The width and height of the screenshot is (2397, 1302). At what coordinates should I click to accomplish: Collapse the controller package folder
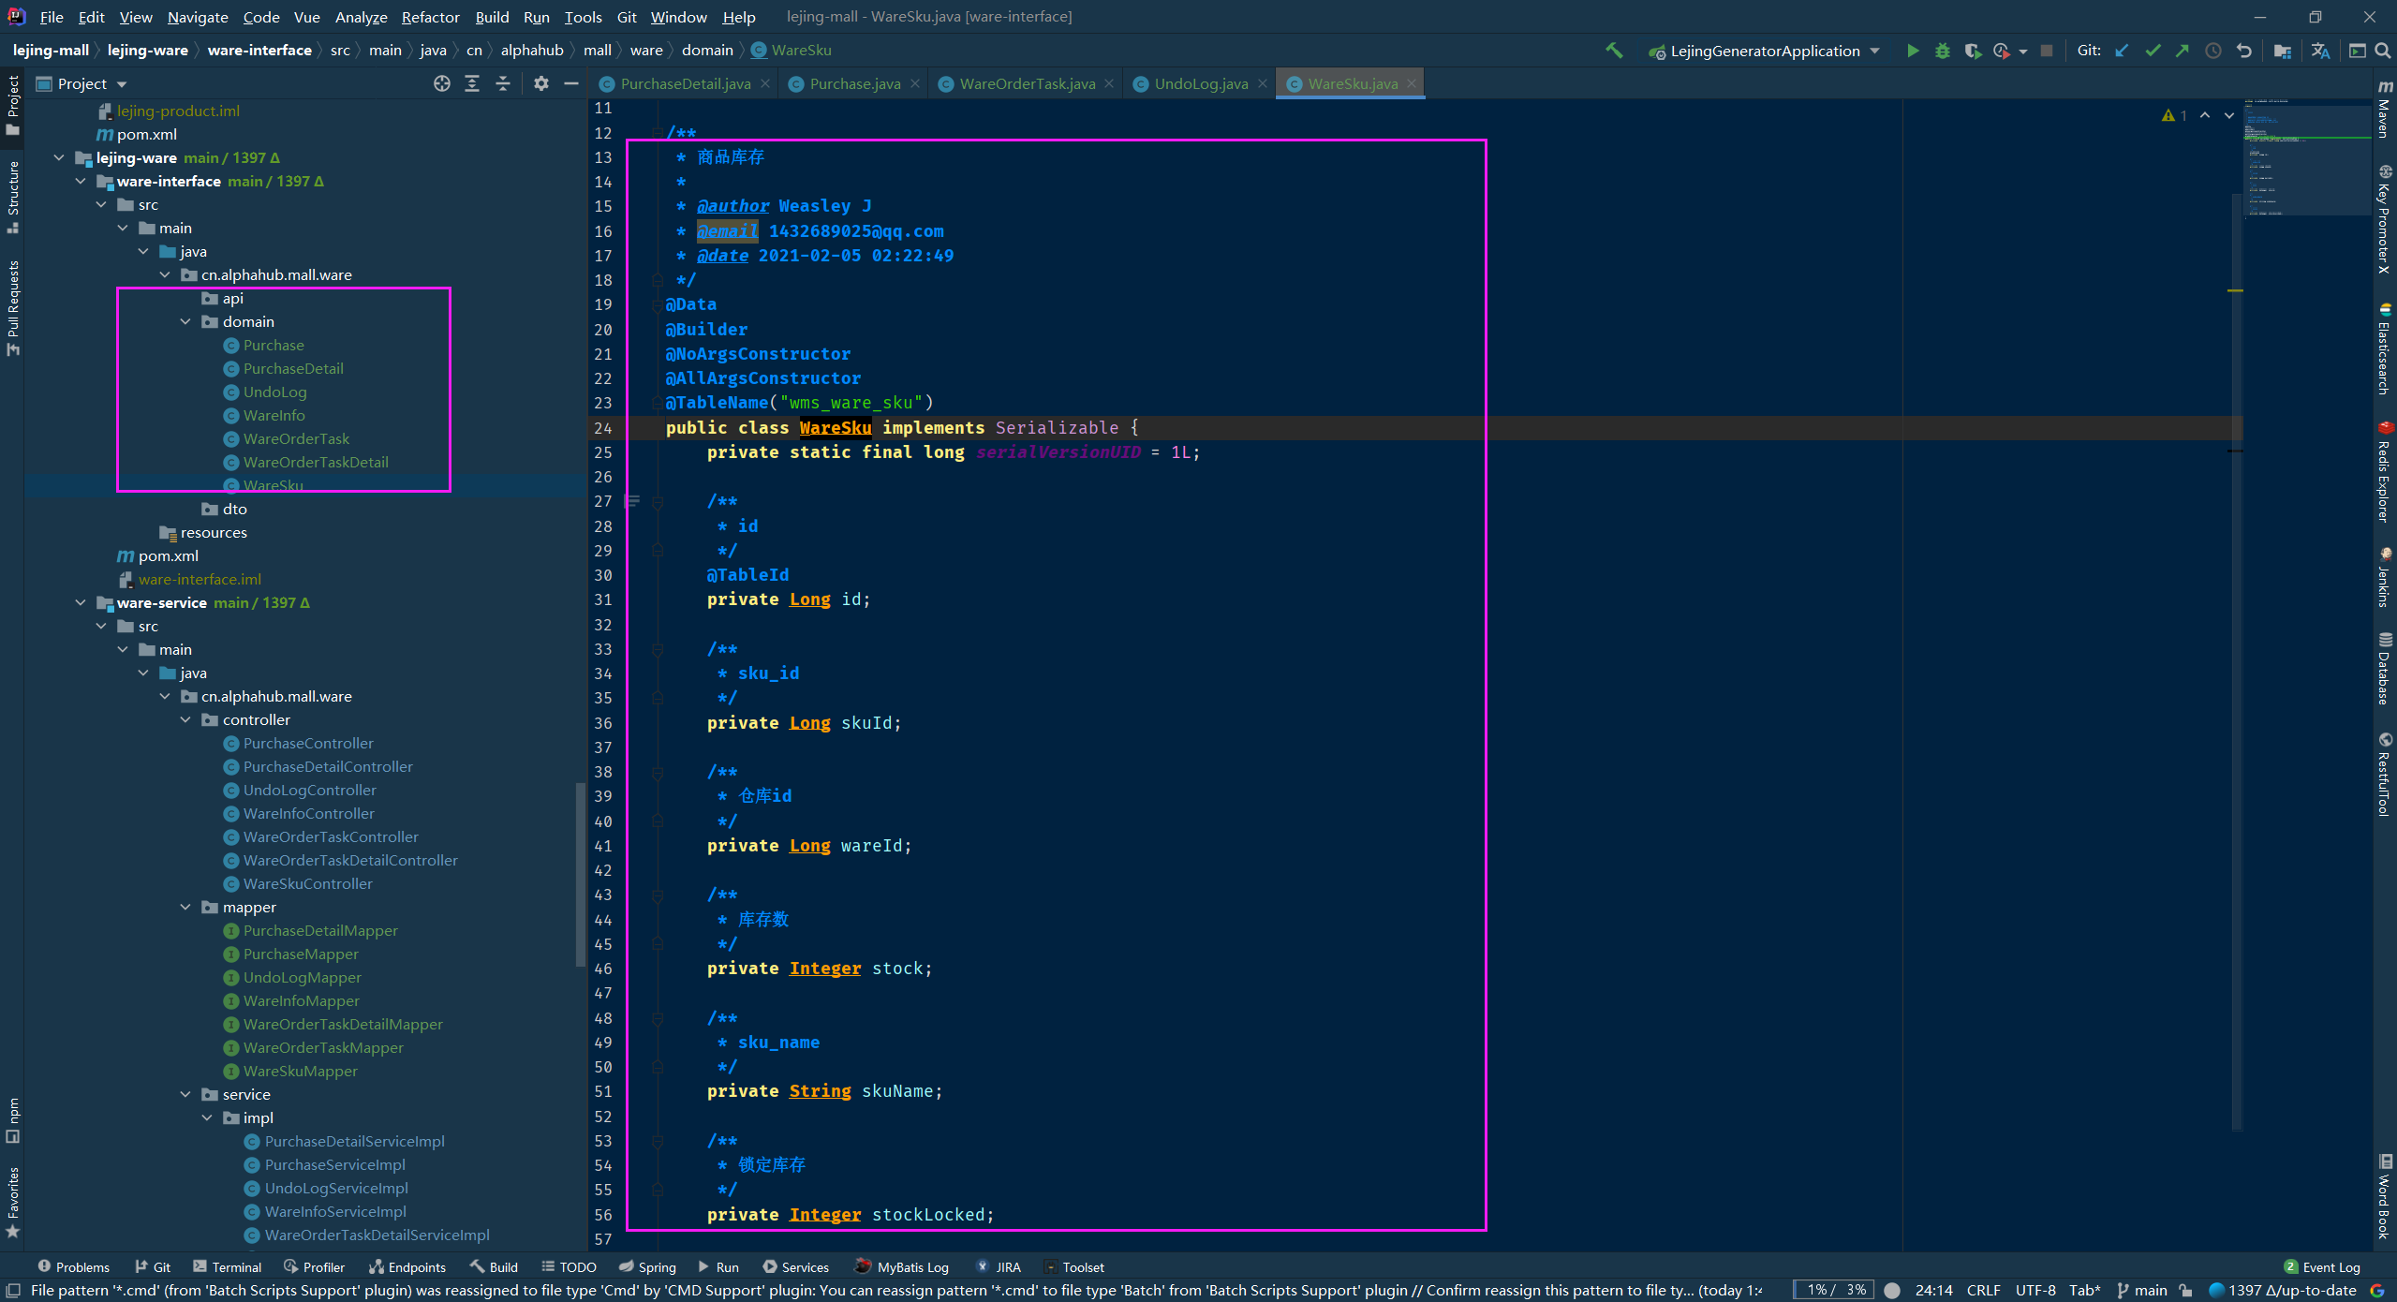click(x=185, y=719)
